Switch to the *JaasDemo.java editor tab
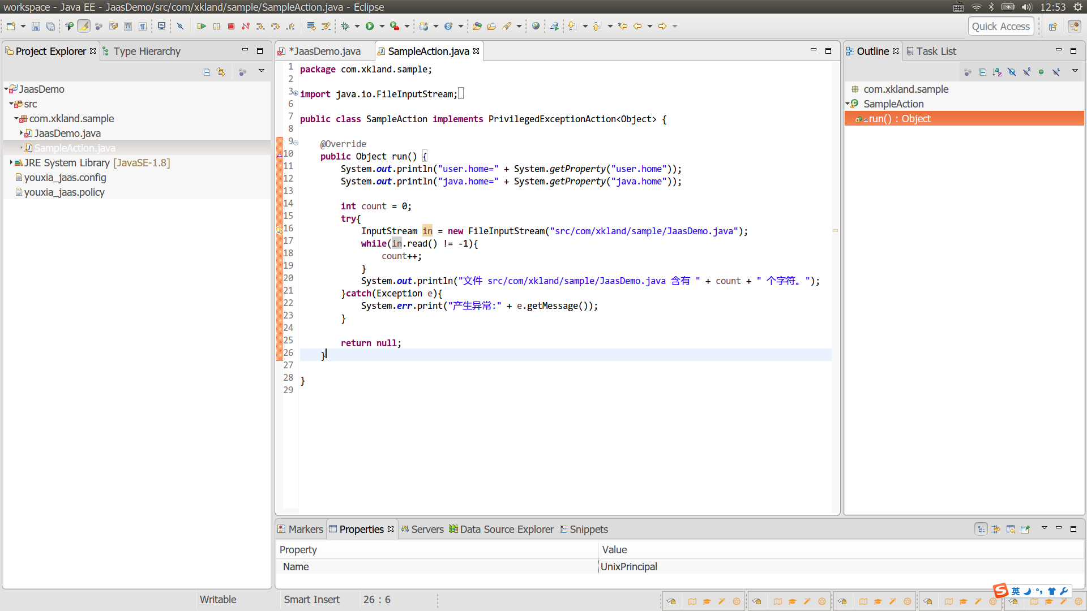The width and height of the screenshot is (1087, 611). (x=324, y=51)
